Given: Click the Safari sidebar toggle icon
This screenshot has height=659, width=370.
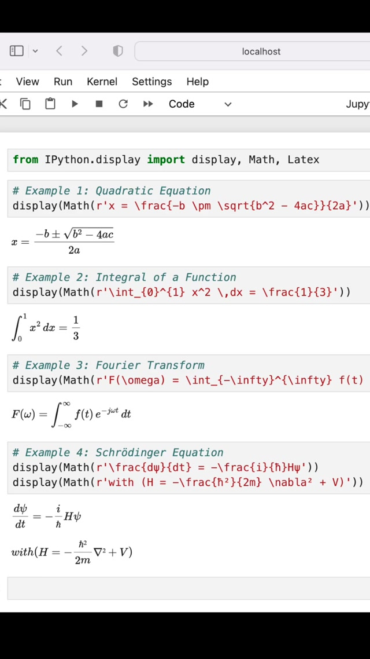Looking at the screenshot, I should pos(17,51).
